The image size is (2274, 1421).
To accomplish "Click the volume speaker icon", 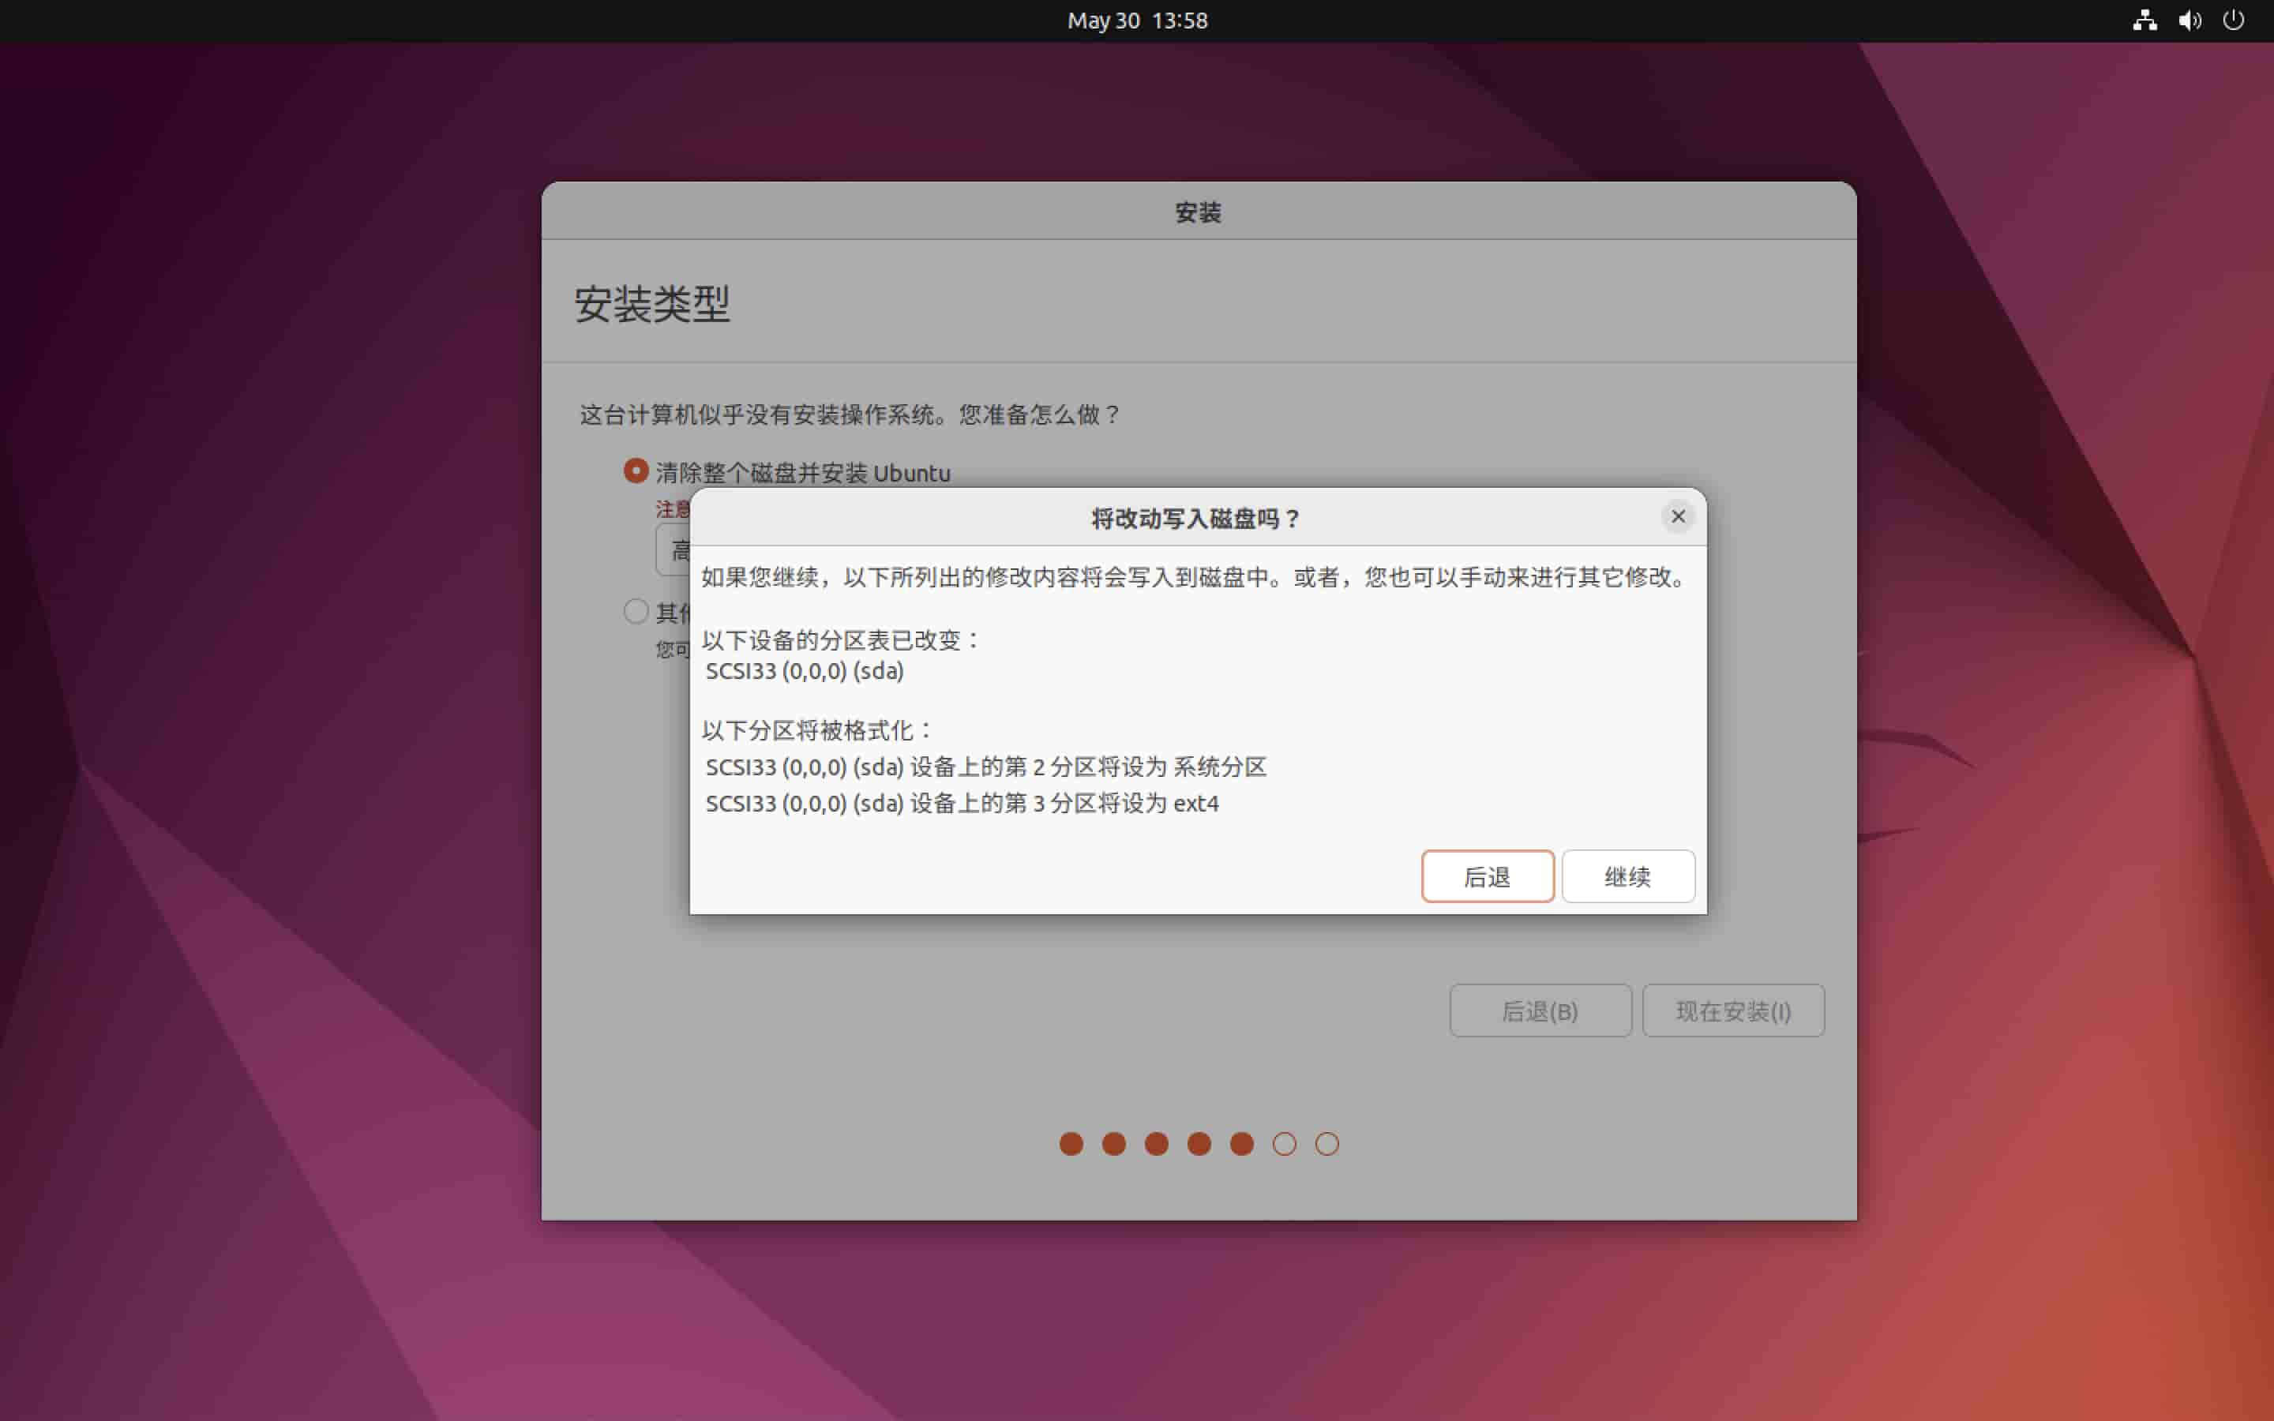I will pos(2190,21).
